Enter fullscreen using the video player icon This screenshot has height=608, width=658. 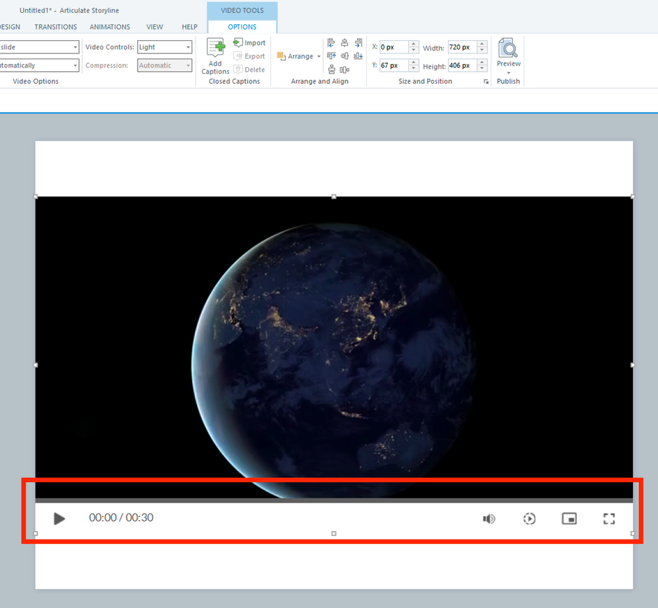click(x=609, y=518)
